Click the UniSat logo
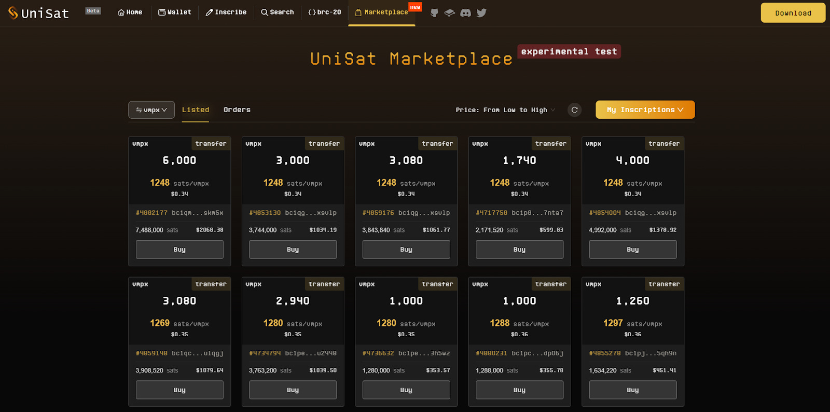 tap(39, 13)
